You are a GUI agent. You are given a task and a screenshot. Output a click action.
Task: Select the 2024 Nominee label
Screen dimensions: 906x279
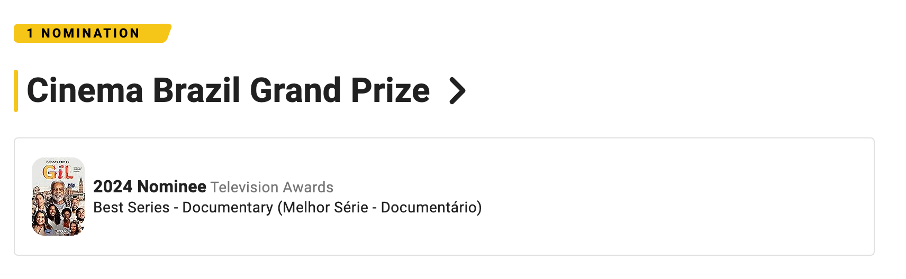pyautogui.click(x=149, y=187)
